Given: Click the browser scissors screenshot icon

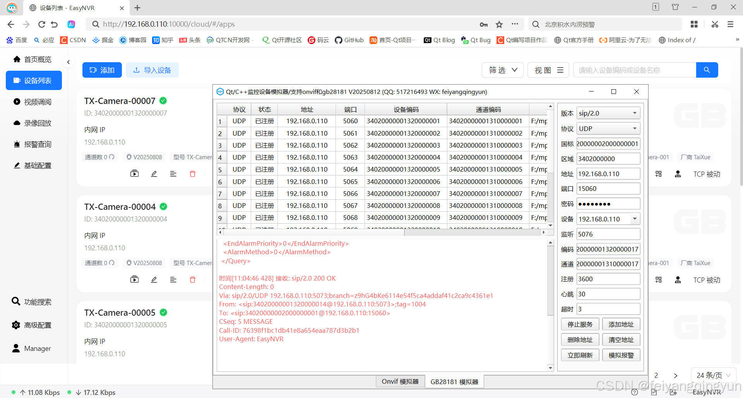Looking at the screenshot, I should pyautogui.click(x=715, y=24).
